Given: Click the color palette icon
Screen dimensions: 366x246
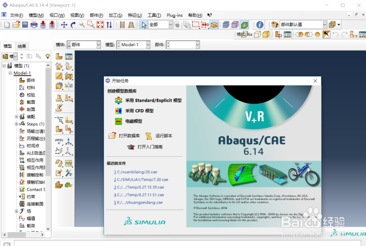Looking at the screenshot, I should pos(275,24).
